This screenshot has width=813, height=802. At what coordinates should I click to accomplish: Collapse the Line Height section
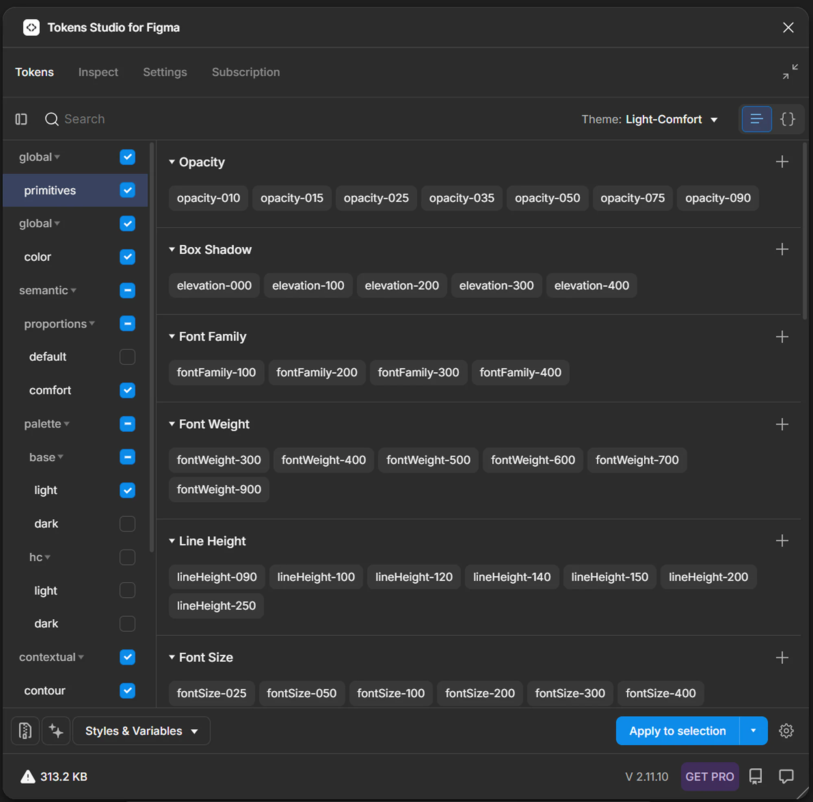tap(172, 540)
